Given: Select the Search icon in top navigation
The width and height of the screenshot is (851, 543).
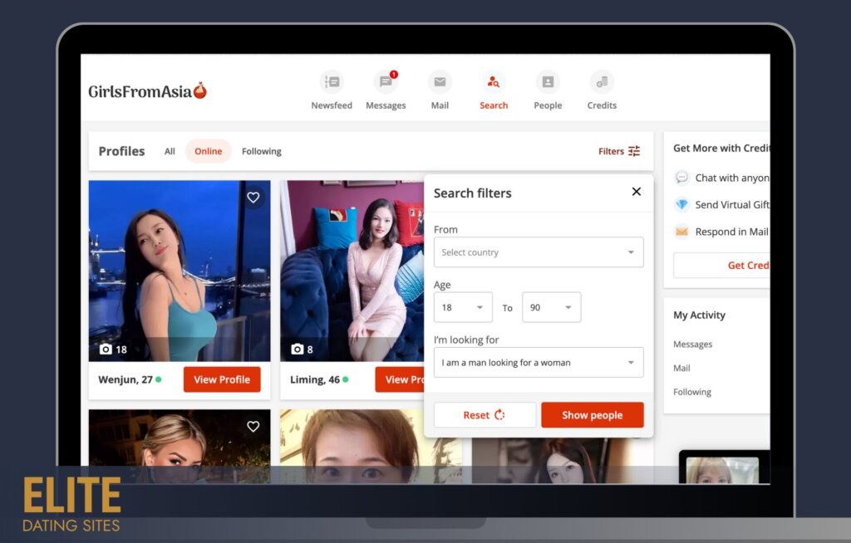Looking at the screenshot, I should [494, 83].
